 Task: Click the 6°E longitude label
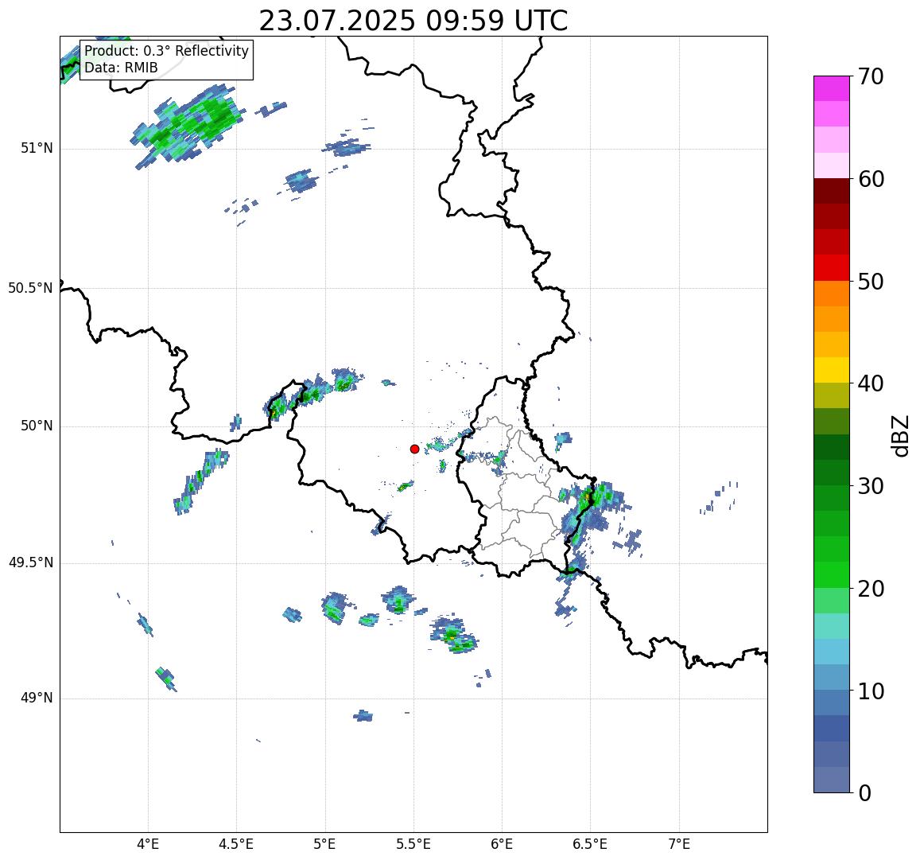coord(502,845)
